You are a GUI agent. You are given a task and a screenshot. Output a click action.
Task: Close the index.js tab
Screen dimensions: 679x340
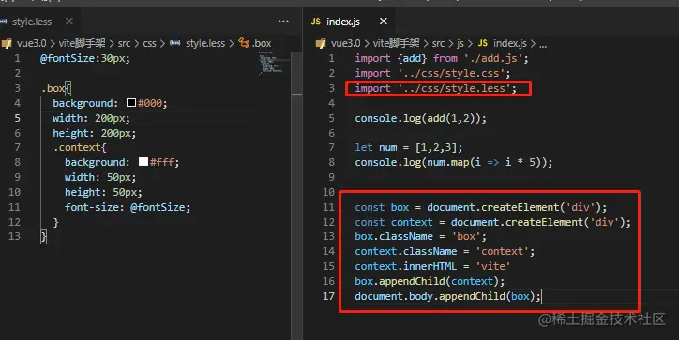coord(384,22)
